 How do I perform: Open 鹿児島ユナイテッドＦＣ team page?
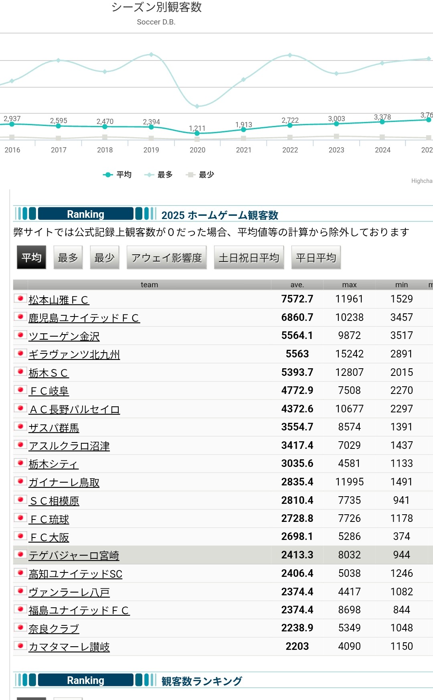click(x=84, y=318)
